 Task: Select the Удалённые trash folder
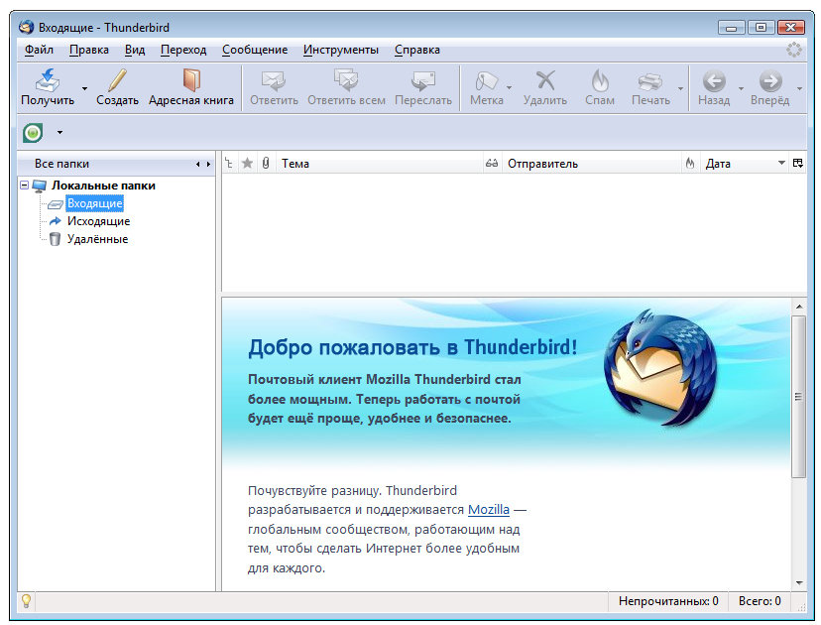[97, 239]
